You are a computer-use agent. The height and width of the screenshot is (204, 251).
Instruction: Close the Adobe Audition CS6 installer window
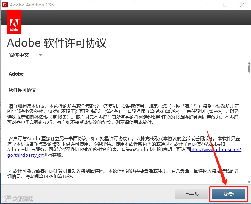tap(242, 5)
